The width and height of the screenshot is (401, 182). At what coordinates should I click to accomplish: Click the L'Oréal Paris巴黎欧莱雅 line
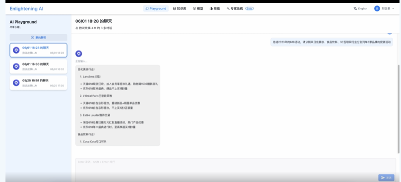tap(96, 96)
